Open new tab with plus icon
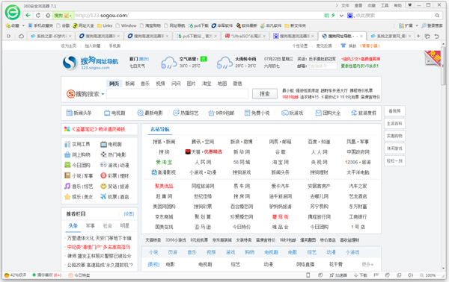The height and width of the screenshot is (282, 449). pyautogui.click(x=418, y=36)
